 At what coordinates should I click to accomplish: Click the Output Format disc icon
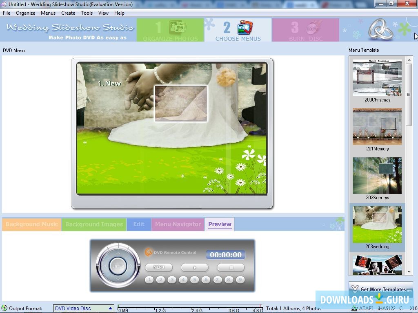[4, 309]
